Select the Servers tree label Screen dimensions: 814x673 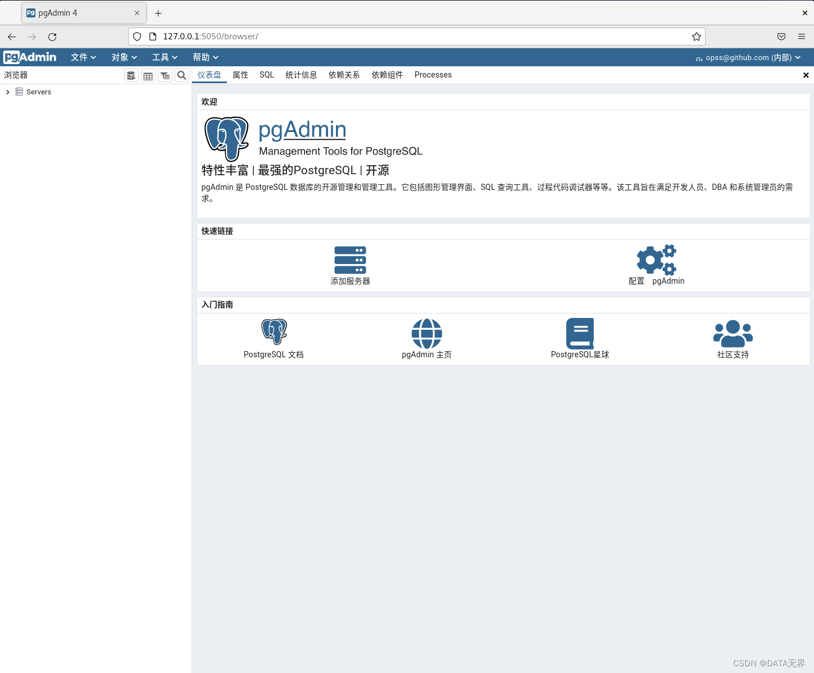coord(39,92)
